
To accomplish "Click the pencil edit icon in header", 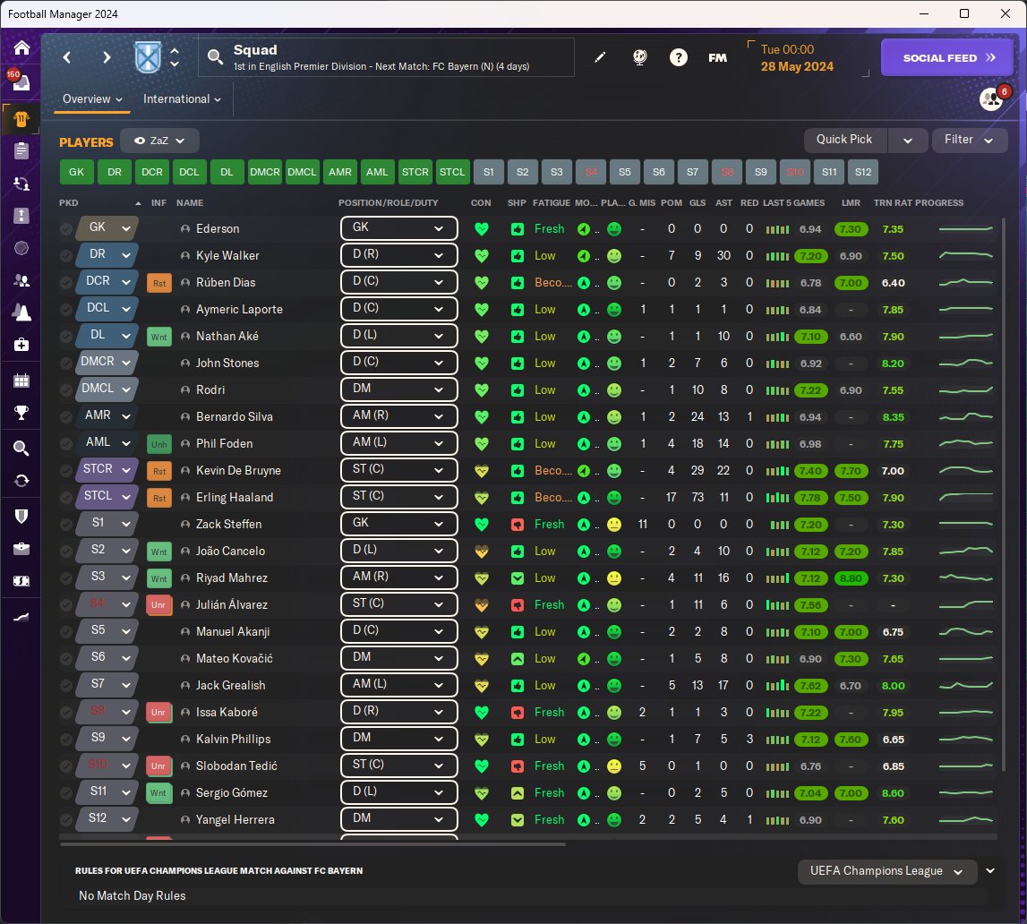I will [599, 57].
